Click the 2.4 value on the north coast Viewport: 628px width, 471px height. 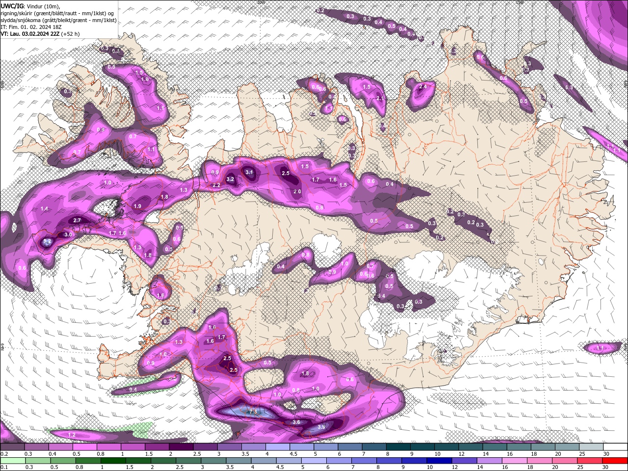coord(423,86)
